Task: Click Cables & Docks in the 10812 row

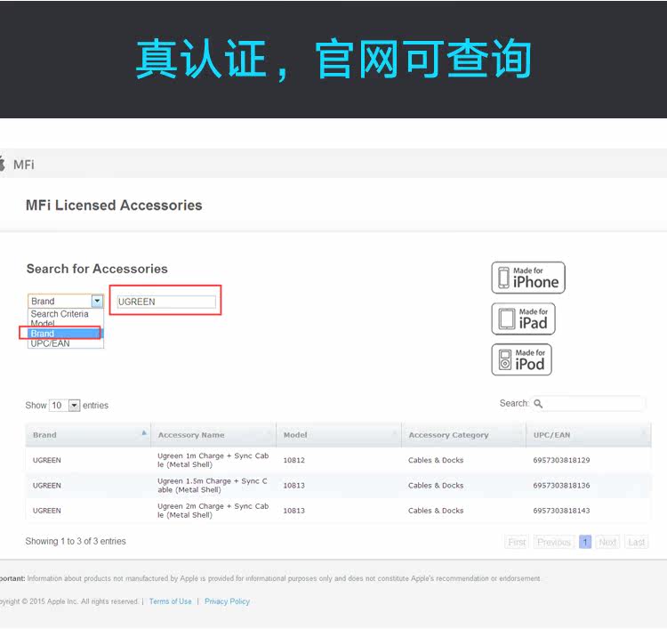Action: (x=436, y=460)
